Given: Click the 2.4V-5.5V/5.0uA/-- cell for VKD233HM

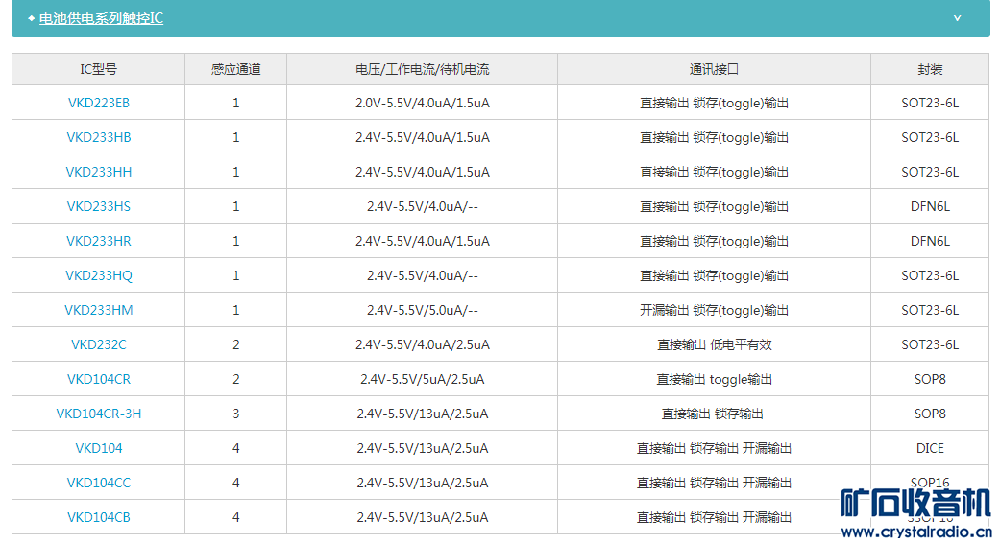Looking at the screenshot, I should coord(423,310).
